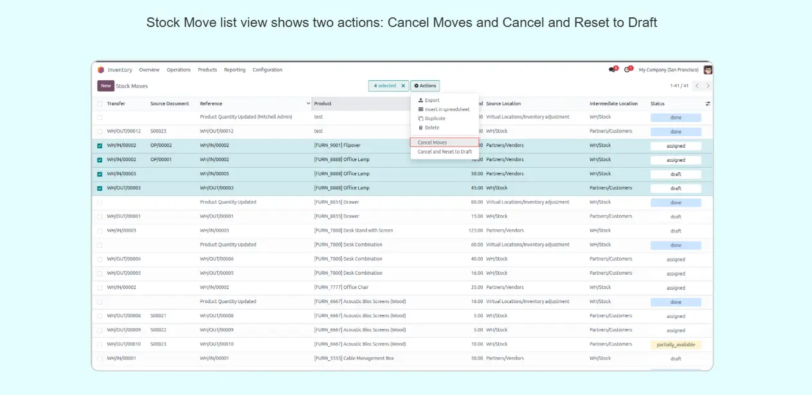The width and height of the screenshot is (812, 395).
Task: Open the Desk Stand with Screen row
Action: [354, 231]
